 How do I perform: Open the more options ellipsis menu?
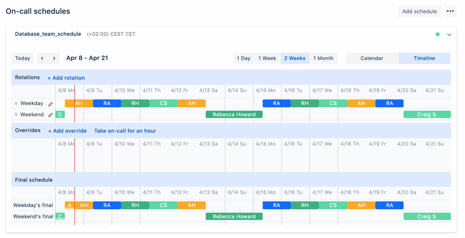[x=450, y=11]
